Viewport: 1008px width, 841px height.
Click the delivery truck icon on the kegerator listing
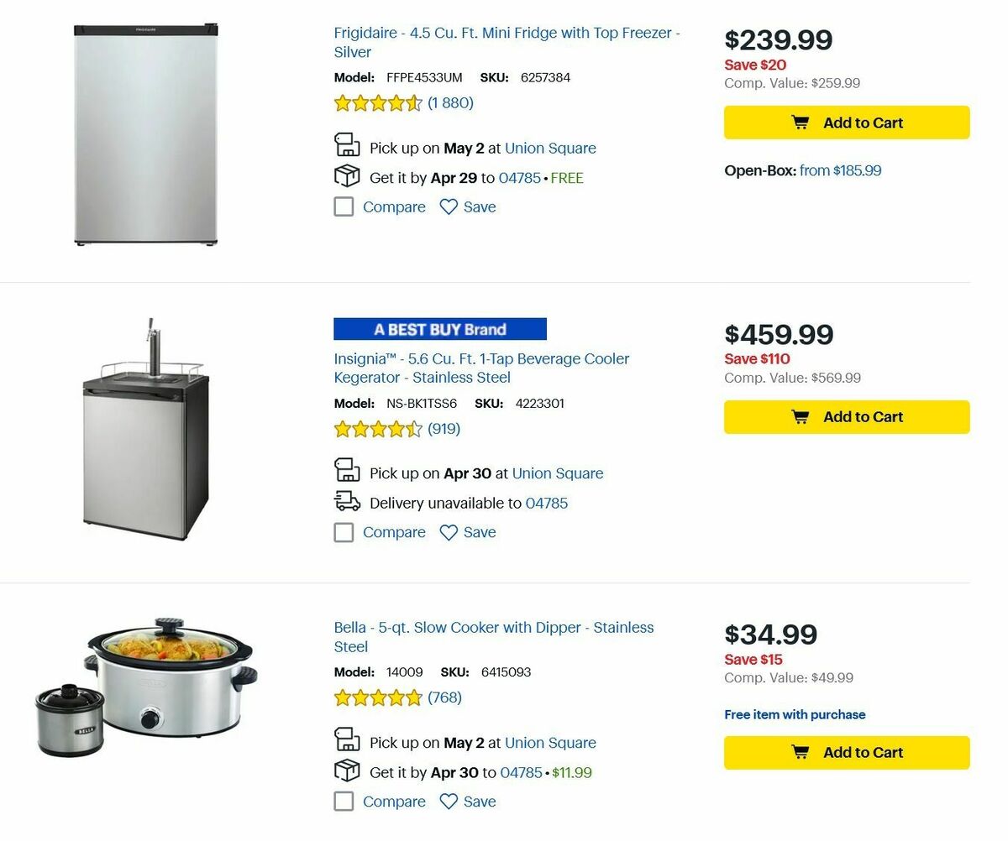coord(346,501)
